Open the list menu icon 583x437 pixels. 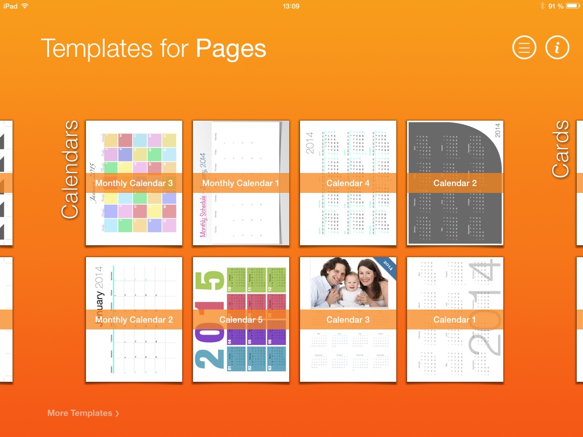pyautogui.click(x=524, y=48)
